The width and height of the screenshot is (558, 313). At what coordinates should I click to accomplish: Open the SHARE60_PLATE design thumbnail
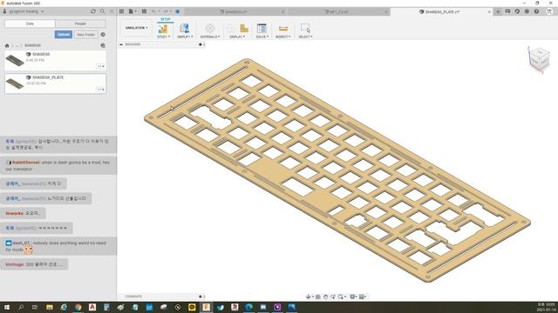click(x=15, y=83)
